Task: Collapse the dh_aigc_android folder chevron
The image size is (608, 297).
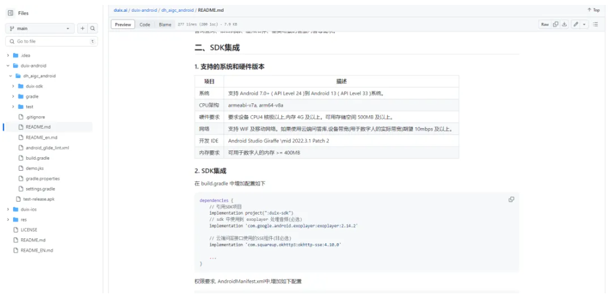Action: [x=11, y=76]
